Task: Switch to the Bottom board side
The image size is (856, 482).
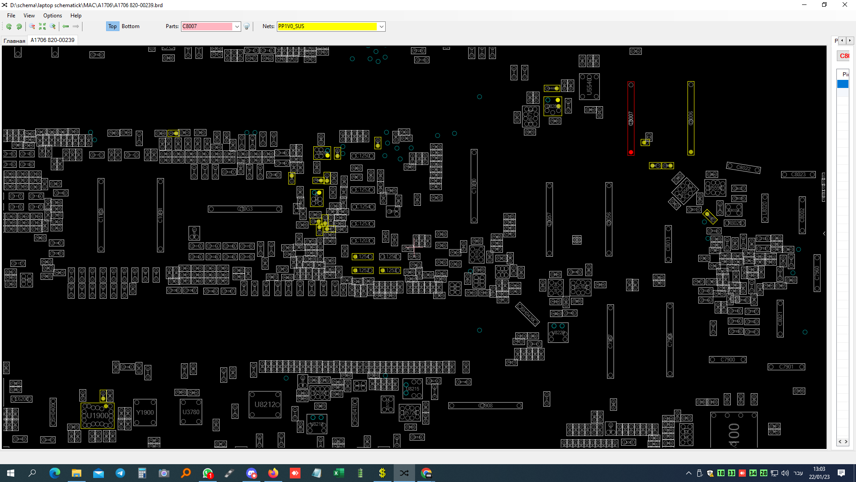Action: coord(130,26)
